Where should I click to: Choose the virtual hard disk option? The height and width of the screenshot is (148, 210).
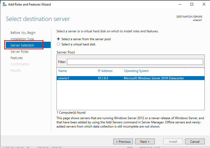click(x=58, y=44)
